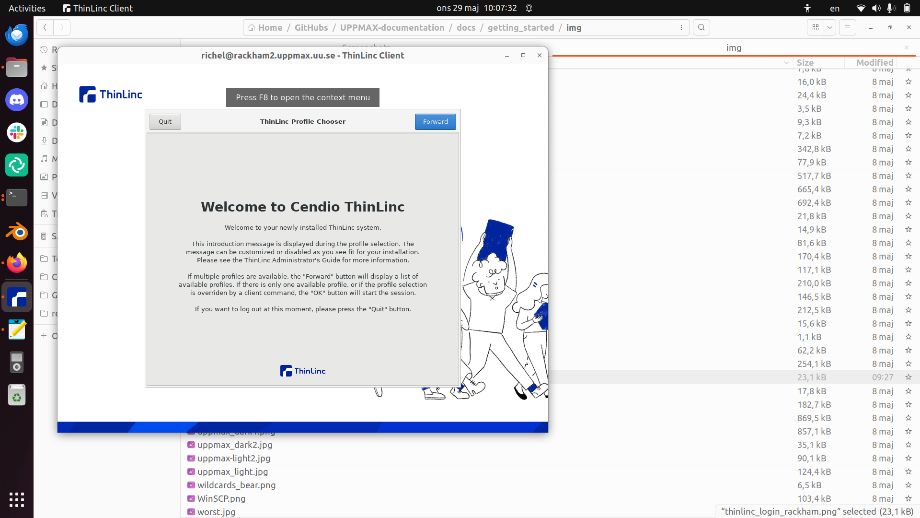Navigate to getting_started in path bar
920x518 pixels.
(521, 27)
